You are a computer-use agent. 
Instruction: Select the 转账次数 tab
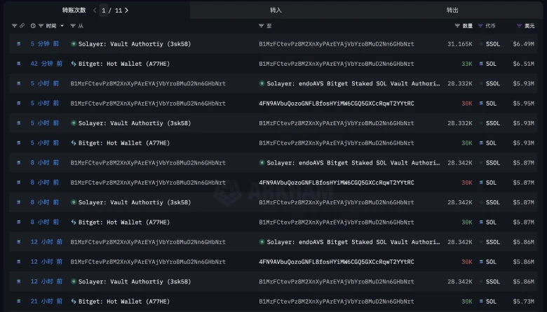click(x=74, y=10)
